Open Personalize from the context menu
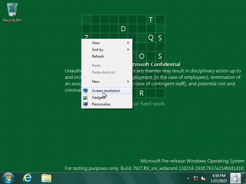 [x=107, y=104]
